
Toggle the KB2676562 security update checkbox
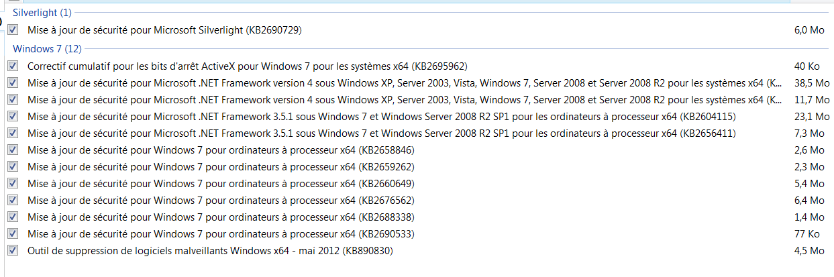click(x=13, y=200)
